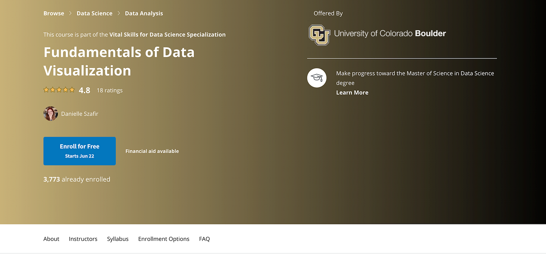The image size is (546, 254).
Task: Click the 3,773 already enrolled text
Action: pyautogui.click(x=77, y=179)
